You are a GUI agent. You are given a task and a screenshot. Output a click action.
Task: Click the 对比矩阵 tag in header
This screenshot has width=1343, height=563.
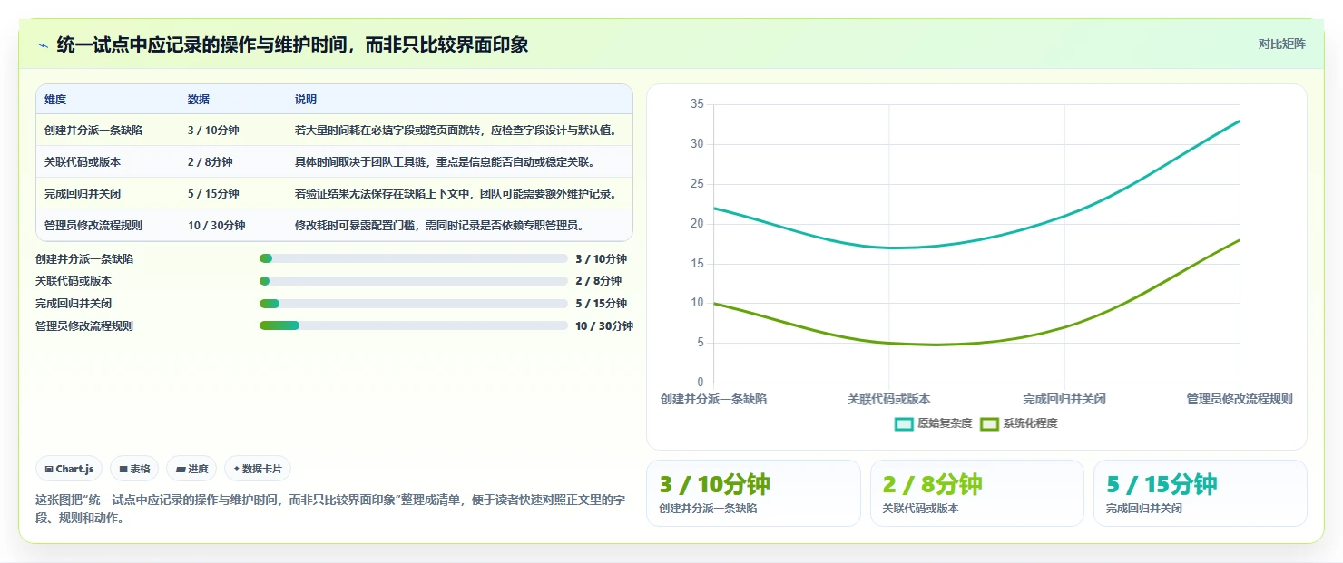(x=1281, y=44)
